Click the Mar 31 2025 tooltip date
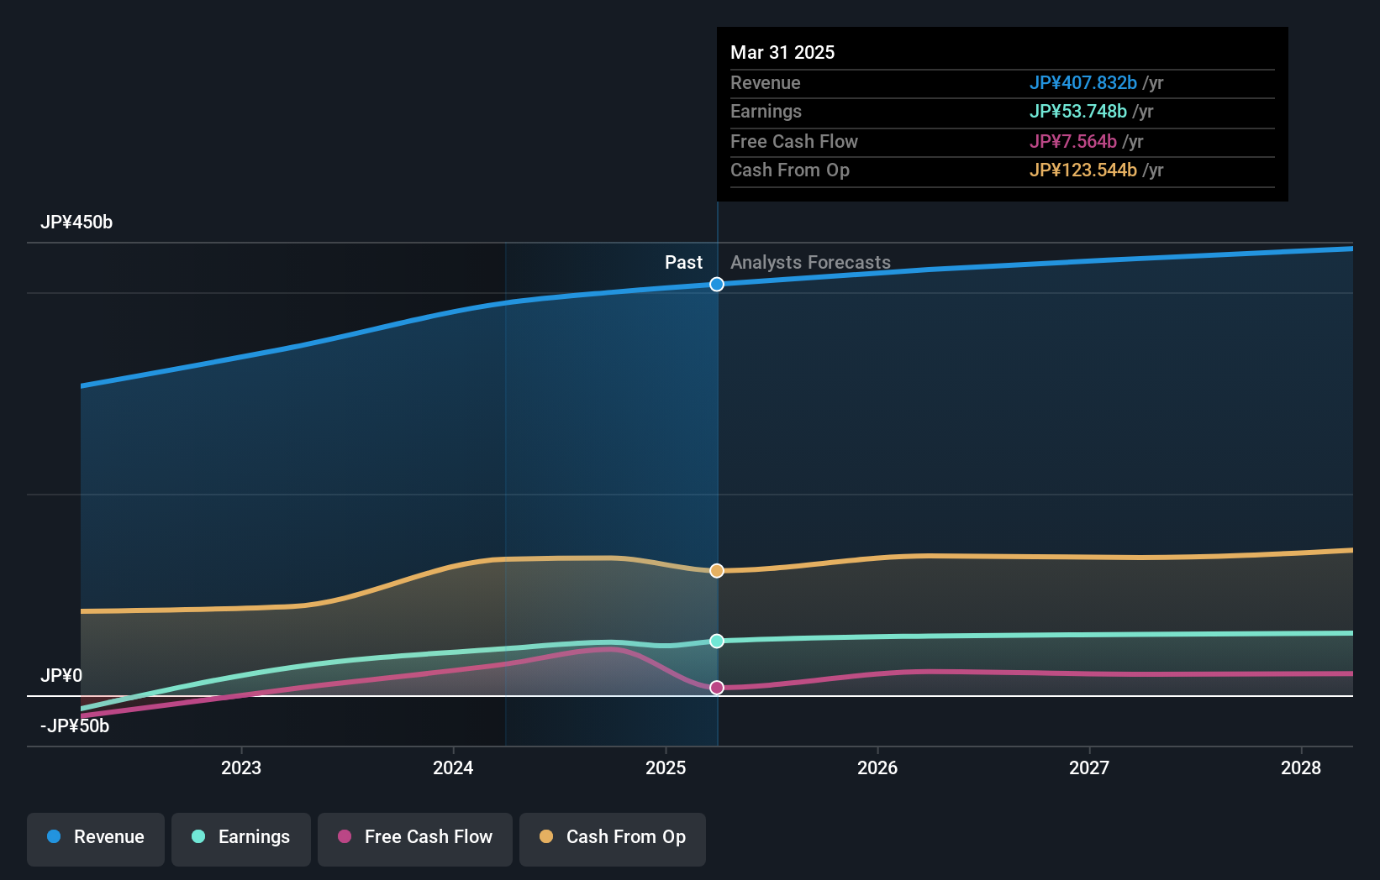 click(782, 53)
